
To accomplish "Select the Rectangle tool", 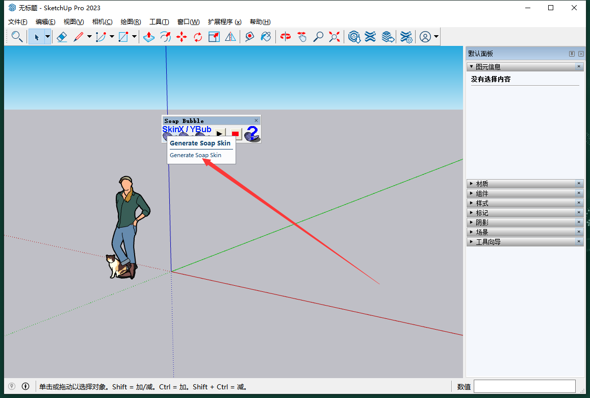I will 122,36.
